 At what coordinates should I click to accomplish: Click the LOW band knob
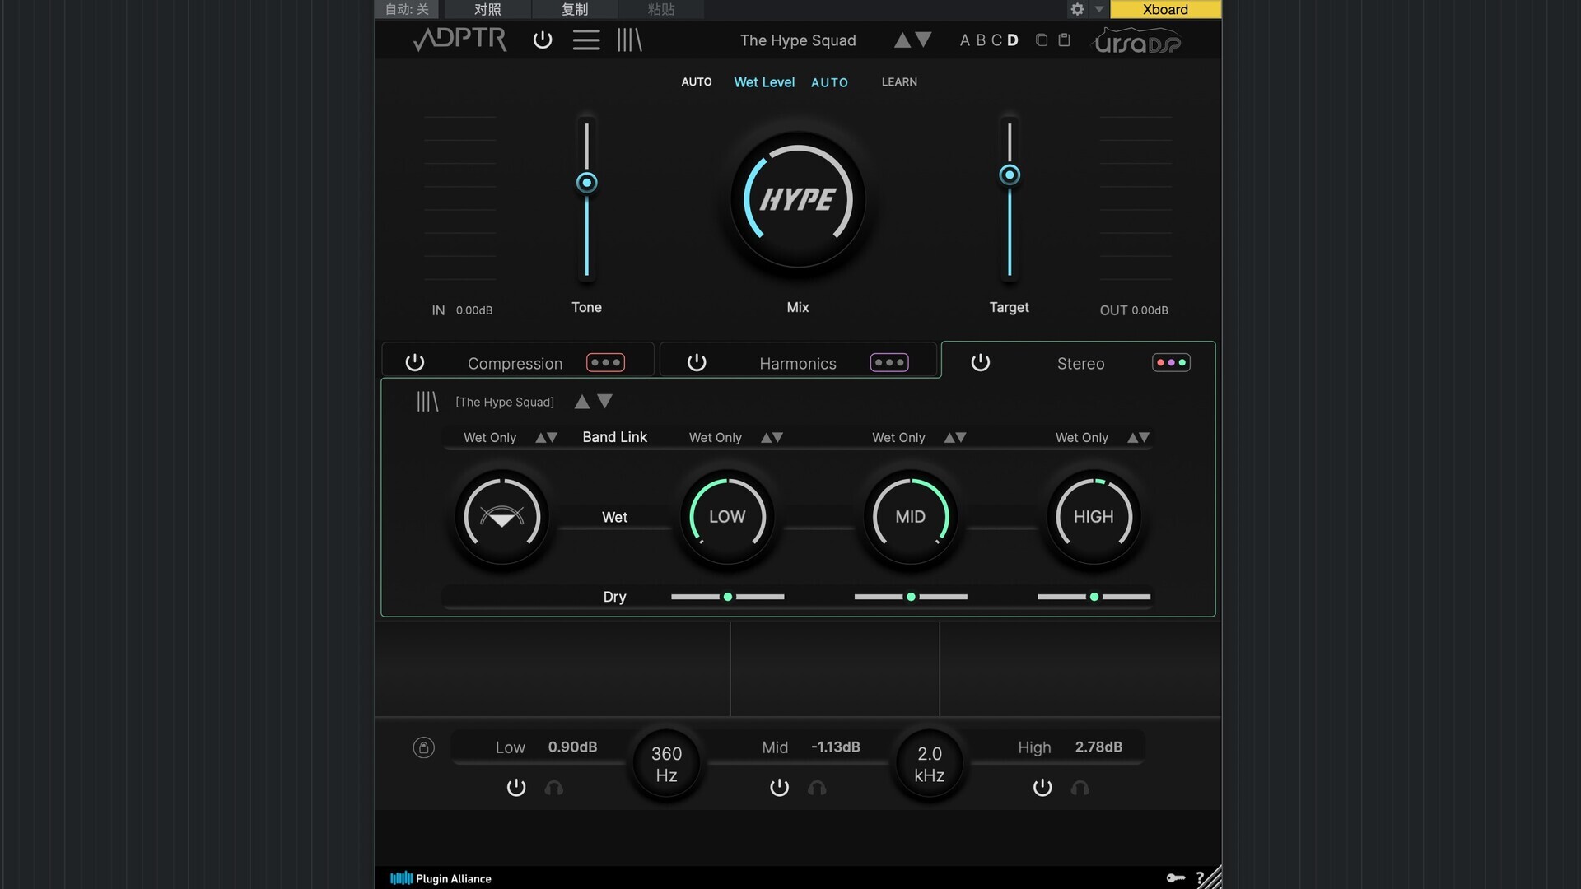[727, 517]
